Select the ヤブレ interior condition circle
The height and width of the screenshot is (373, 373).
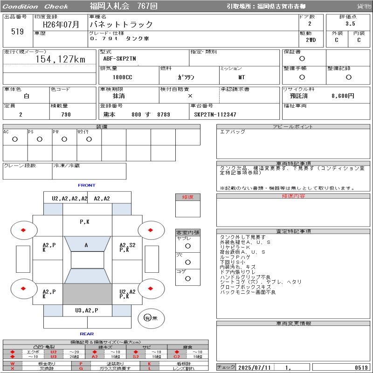click(187, 246)
